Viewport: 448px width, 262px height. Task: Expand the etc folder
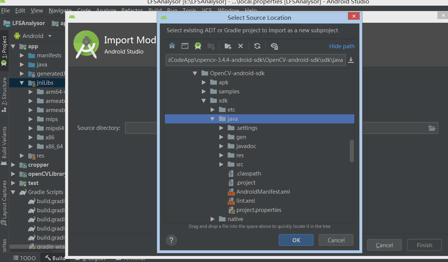[212, 110]
